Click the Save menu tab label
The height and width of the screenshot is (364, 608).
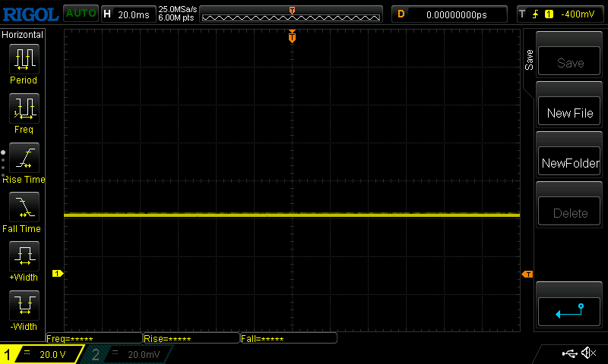(529, 60)
